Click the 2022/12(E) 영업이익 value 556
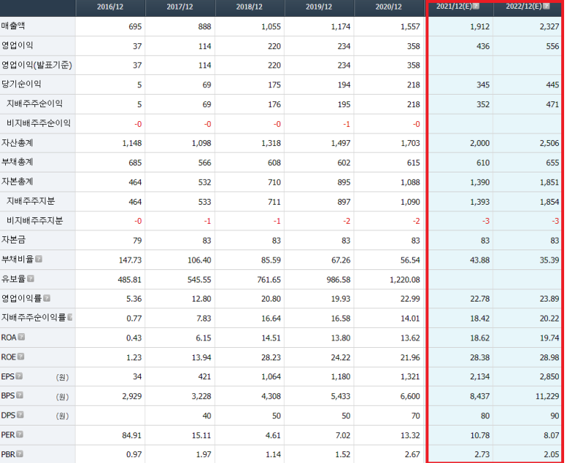567x463 pixels. [552, 46]
